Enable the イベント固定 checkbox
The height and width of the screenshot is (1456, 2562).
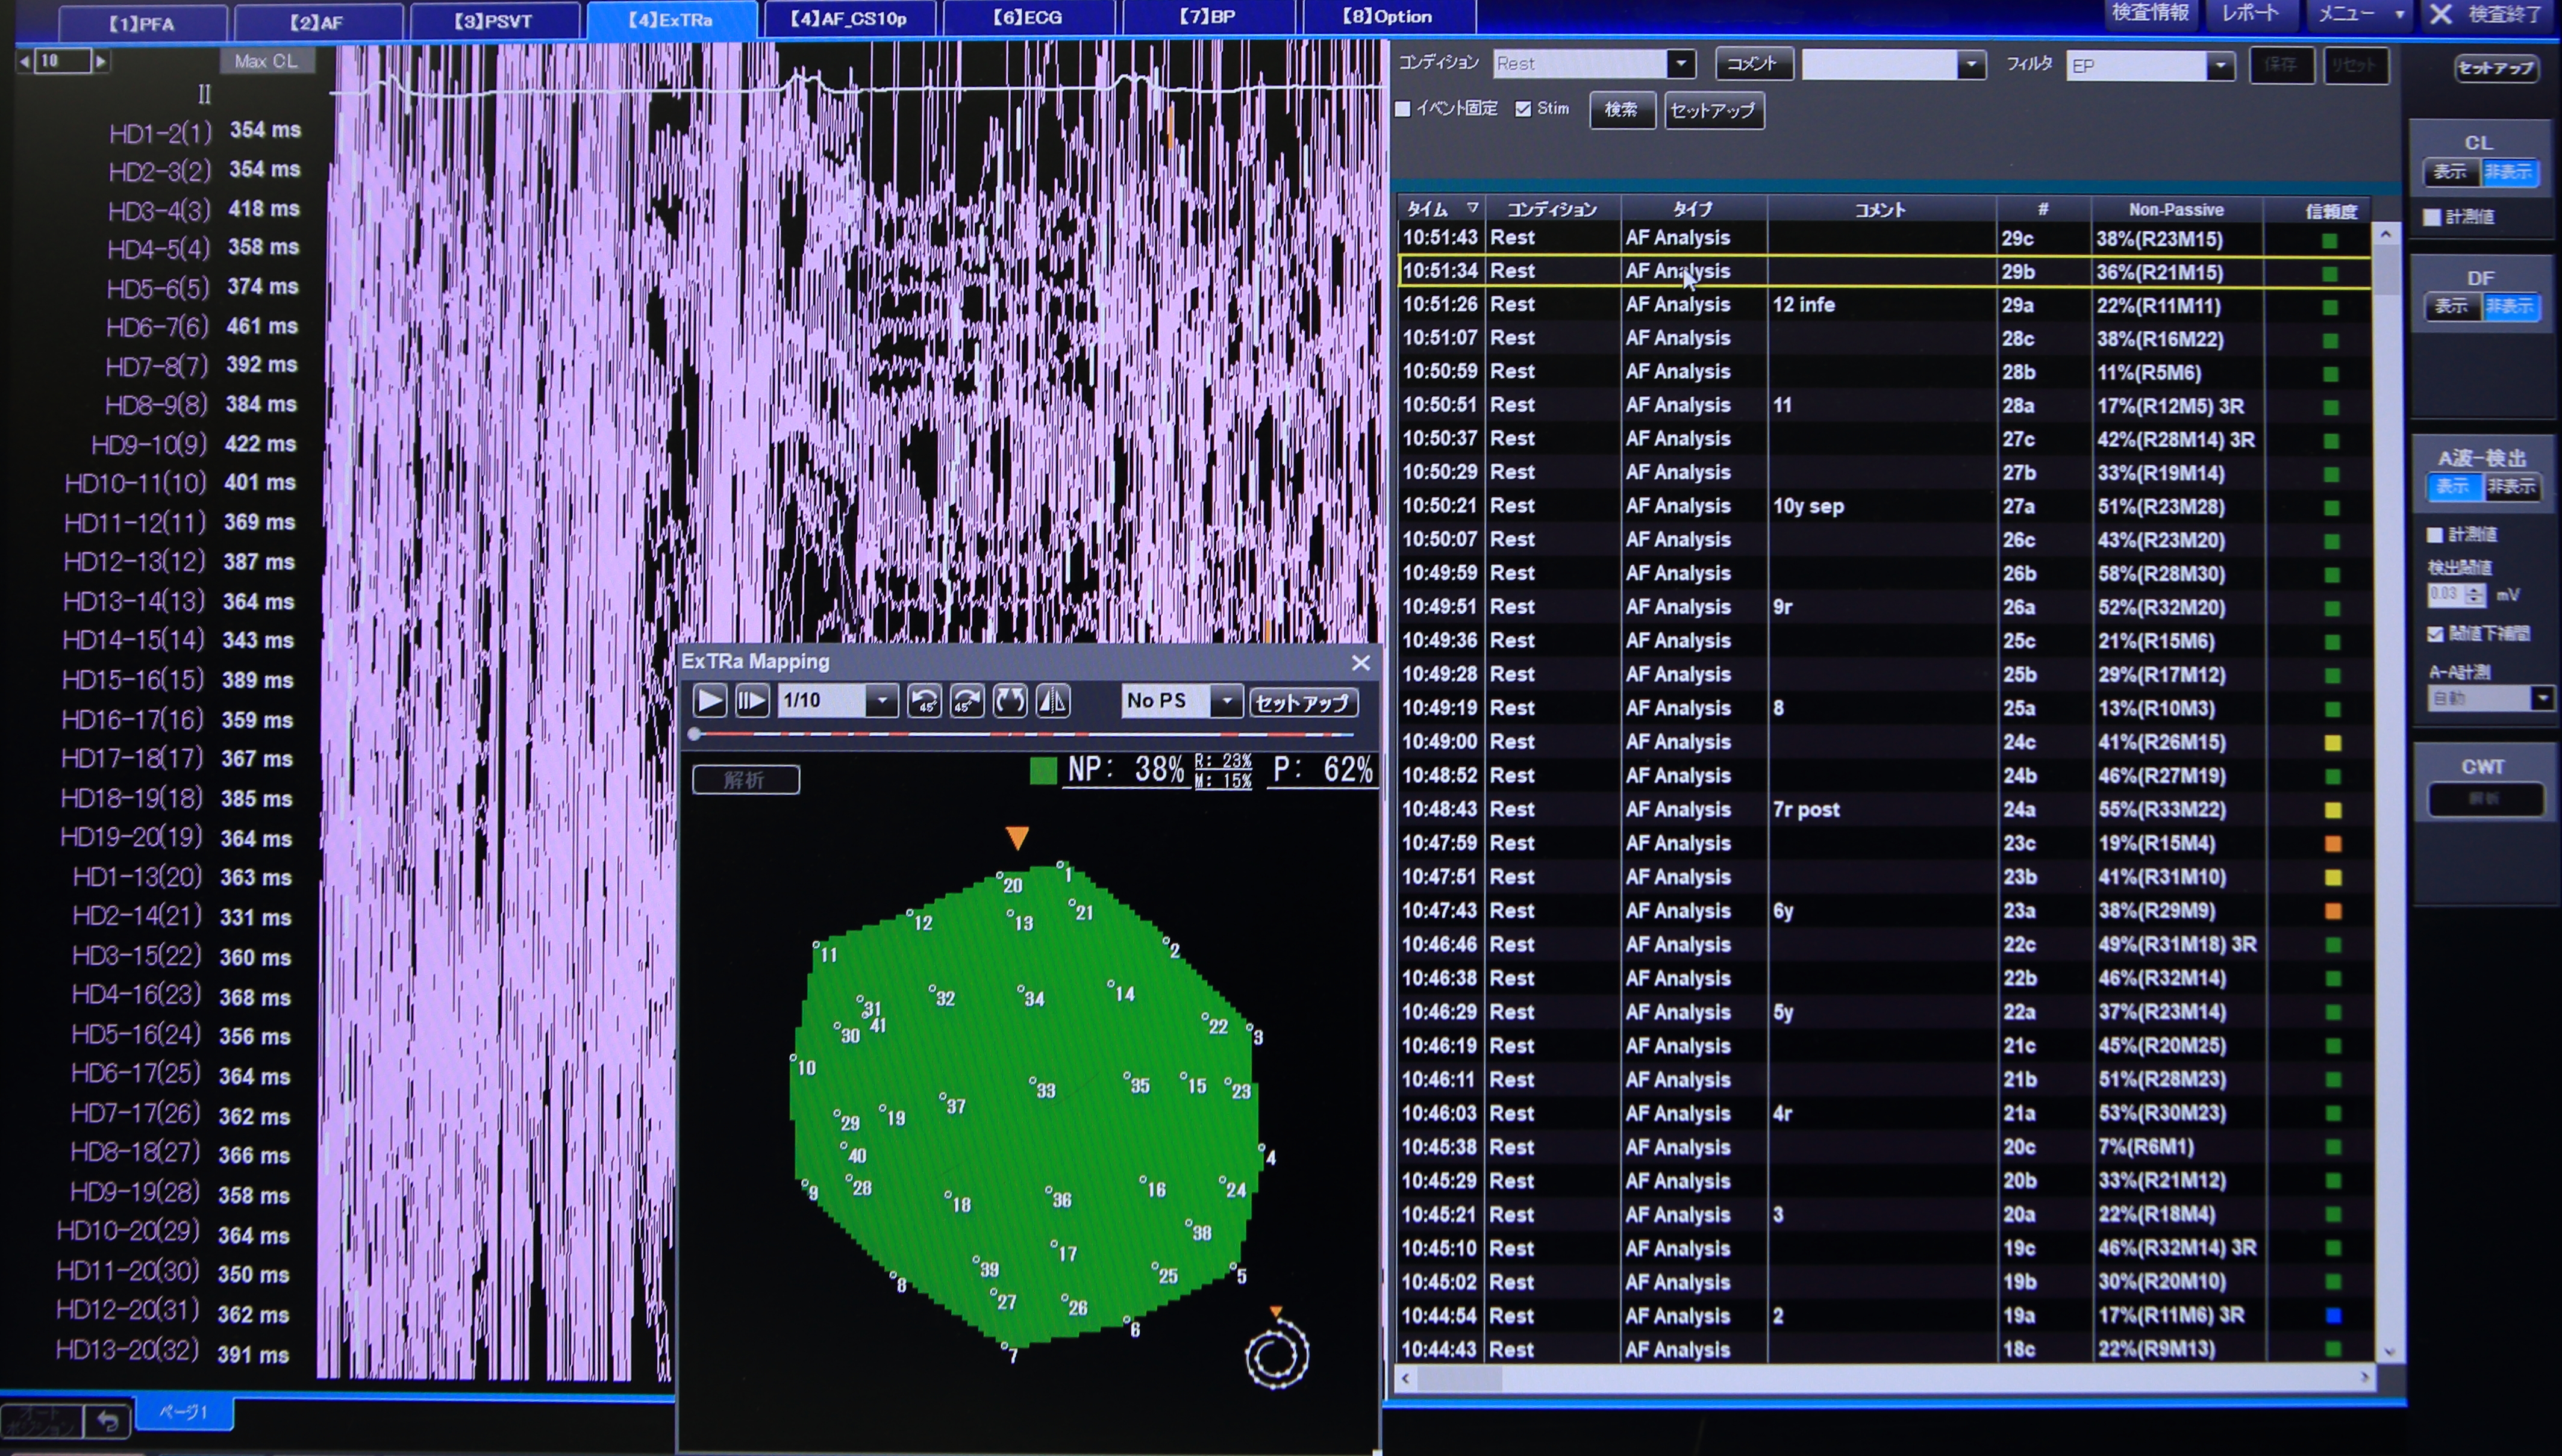point(1402,109)
